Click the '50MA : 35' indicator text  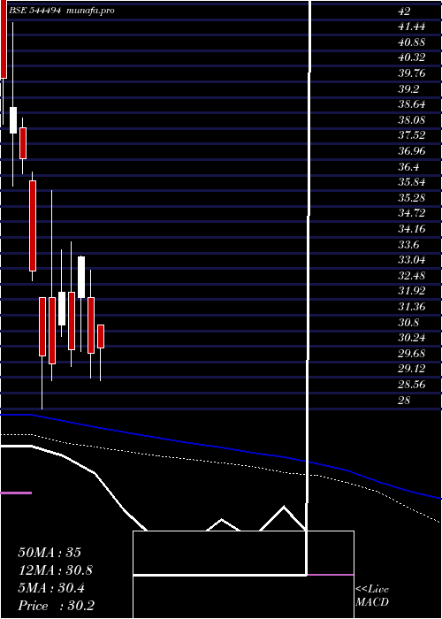pos(50,553)
